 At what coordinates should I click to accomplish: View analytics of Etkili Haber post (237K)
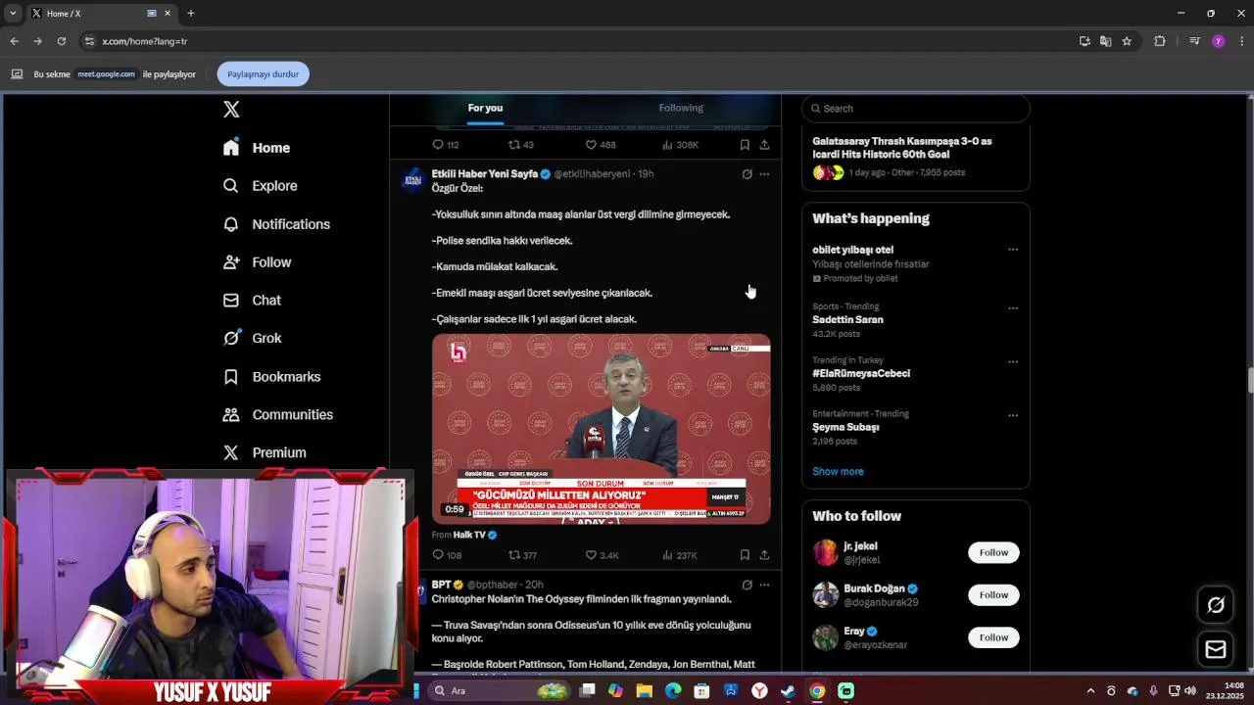coord(679,555)
